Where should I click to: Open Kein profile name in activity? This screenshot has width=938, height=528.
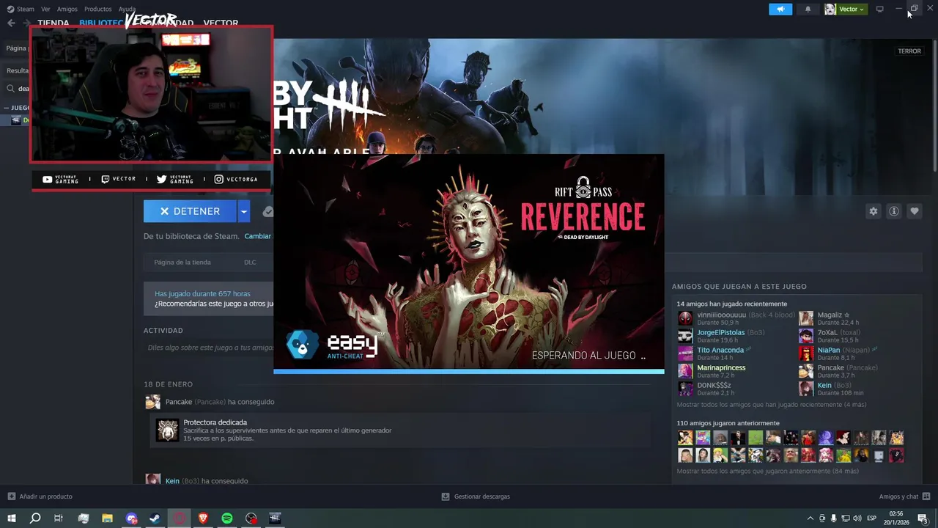172,481
